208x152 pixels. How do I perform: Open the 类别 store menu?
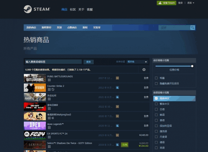(x=59, y=27)
